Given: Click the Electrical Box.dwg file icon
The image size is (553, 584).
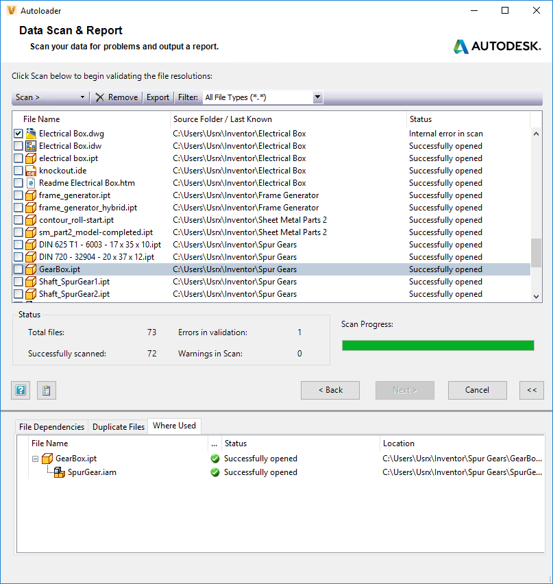Looking at the screenshot, I should [x=31, y=134].
